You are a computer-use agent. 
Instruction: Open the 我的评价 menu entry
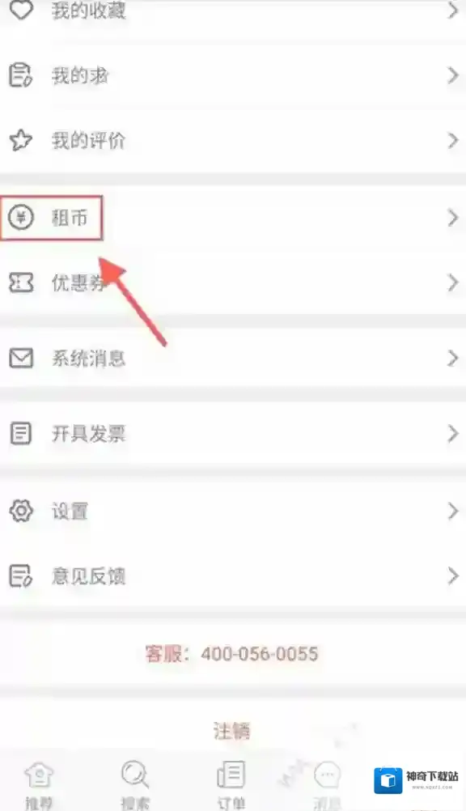(233, 140)
